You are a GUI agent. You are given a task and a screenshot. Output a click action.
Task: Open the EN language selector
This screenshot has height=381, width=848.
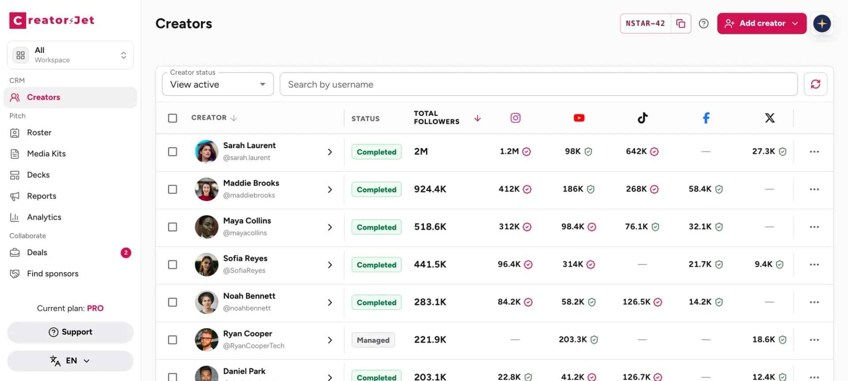point(70,361)
